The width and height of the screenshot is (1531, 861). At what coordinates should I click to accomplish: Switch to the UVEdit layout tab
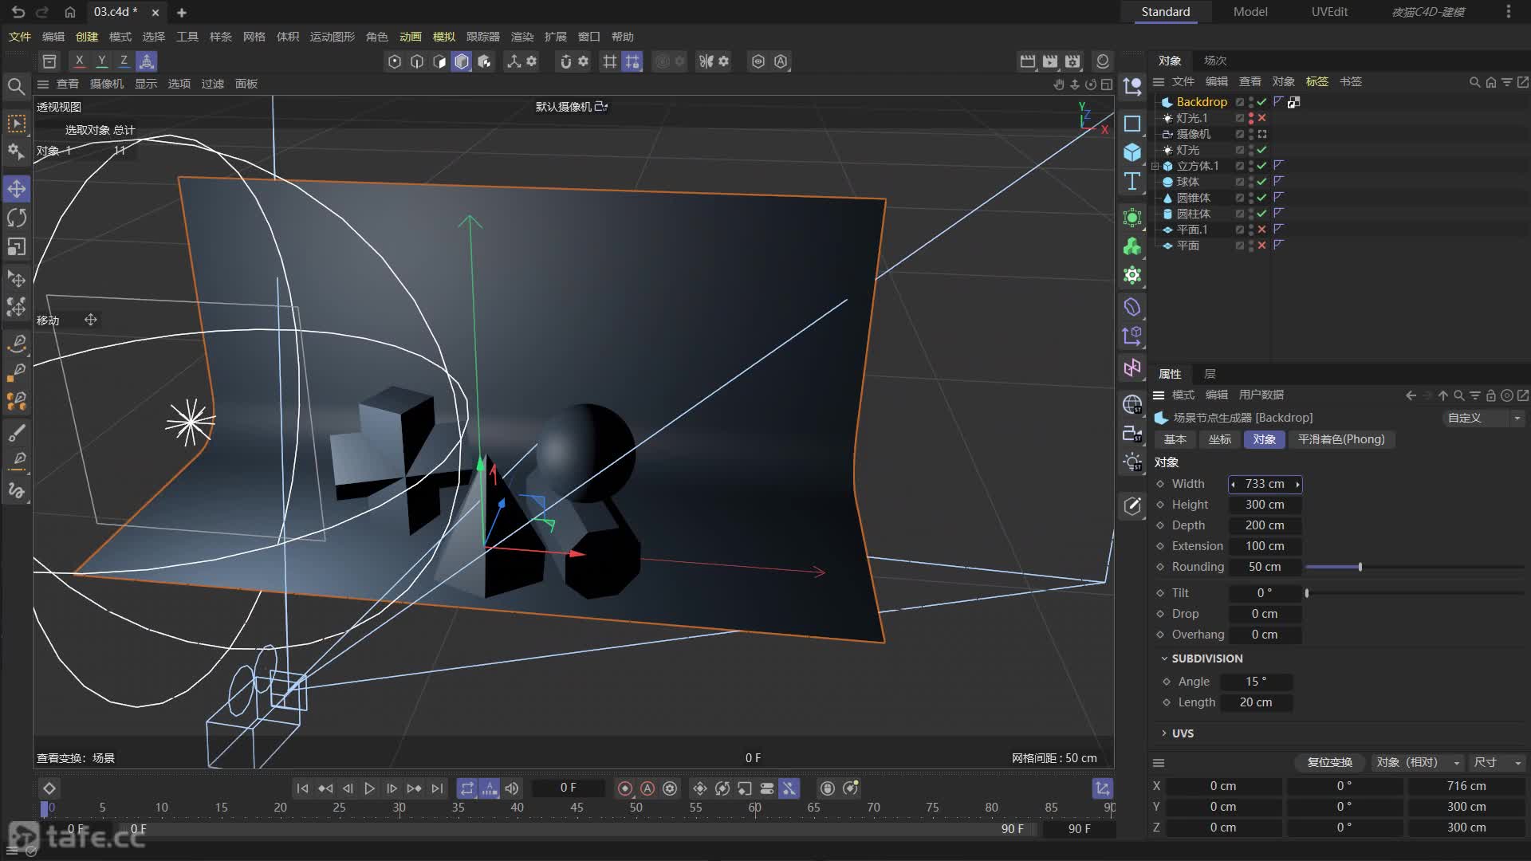[x=1329, y=12]
